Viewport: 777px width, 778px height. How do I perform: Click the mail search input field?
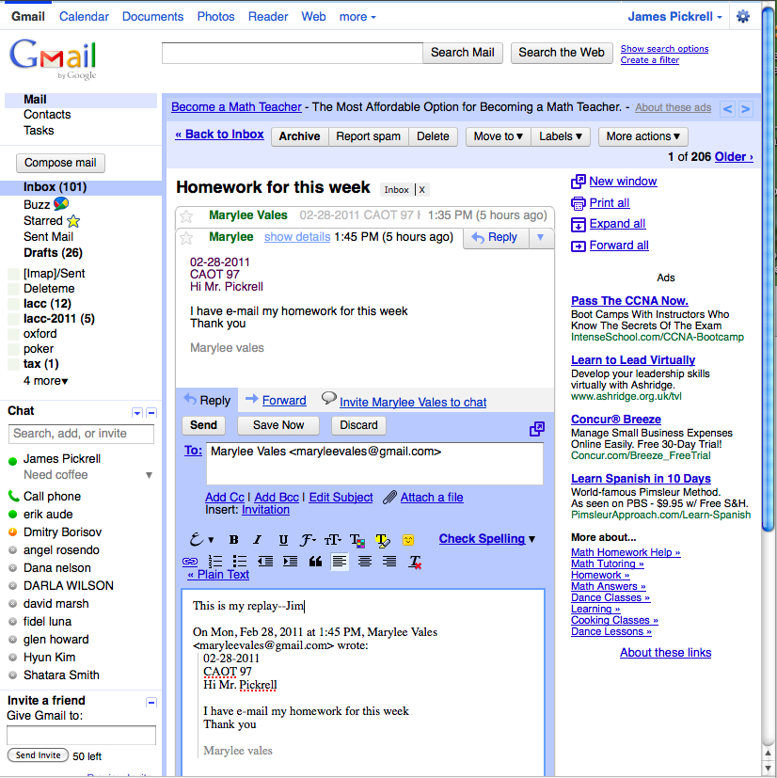point(293,53)
